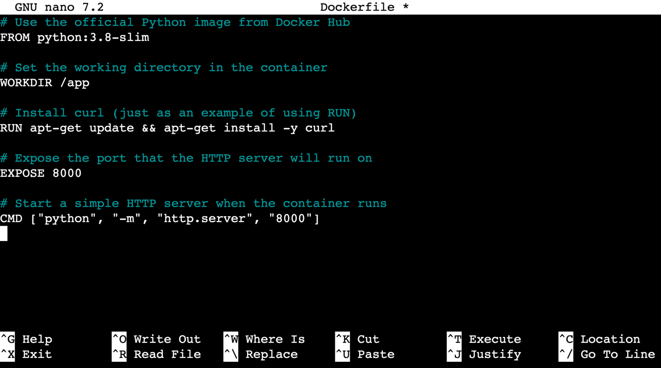
Task: Open nano Help via the Help label
Action: click(36, 339)
